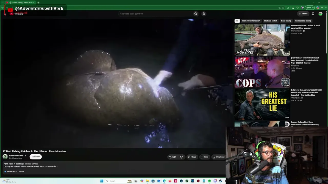Screen dimensions: 328x184
Task: Open YouTube notifications bell
Action: [313, 14]
